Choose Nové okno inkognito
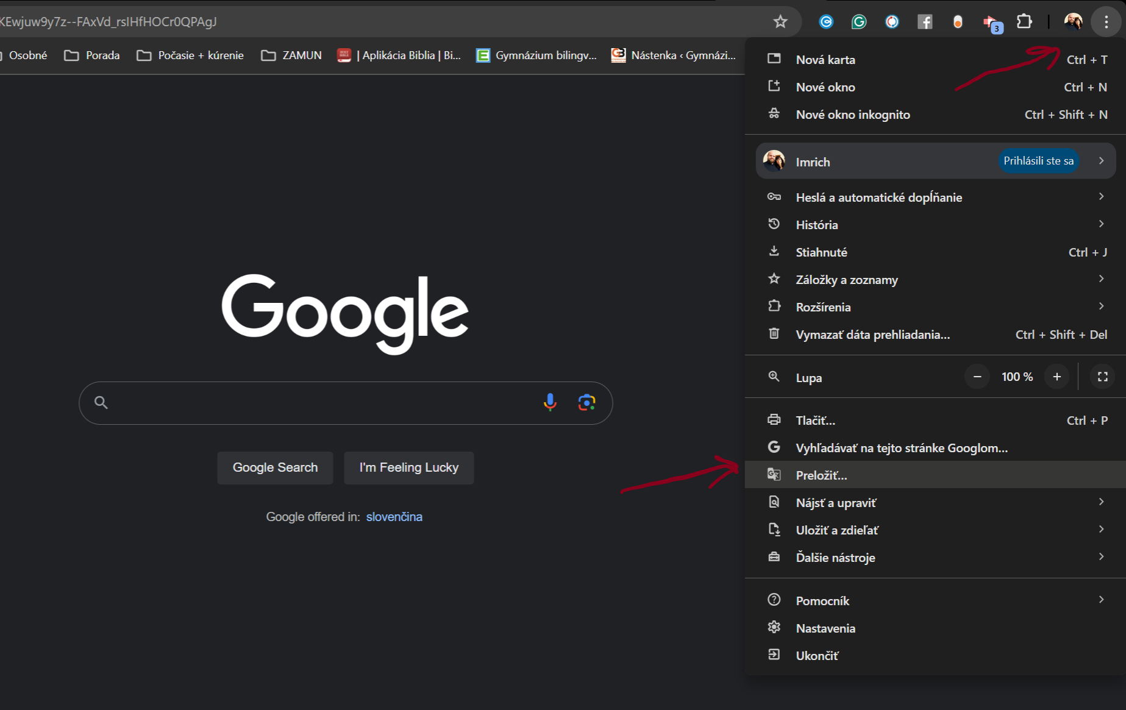The width and height of the screenshot is (1126, 710). [x=852, y=115]
